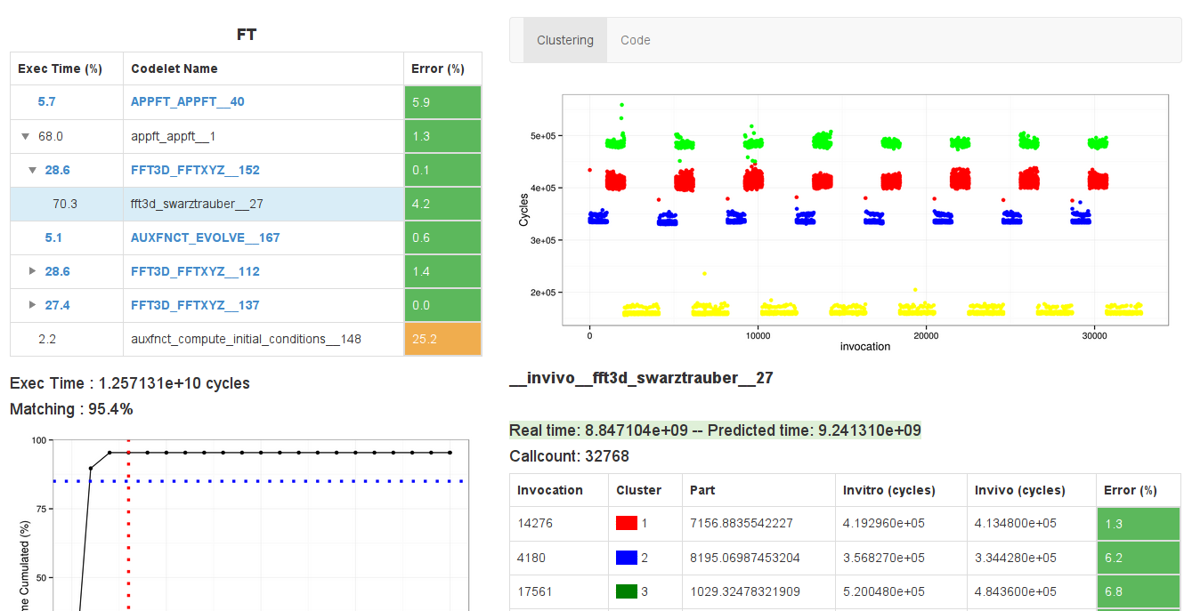Click the 6.8 error cell
Image resolution: width=1184 pixels, height=611 pixels.
(x=1139, y=592)
